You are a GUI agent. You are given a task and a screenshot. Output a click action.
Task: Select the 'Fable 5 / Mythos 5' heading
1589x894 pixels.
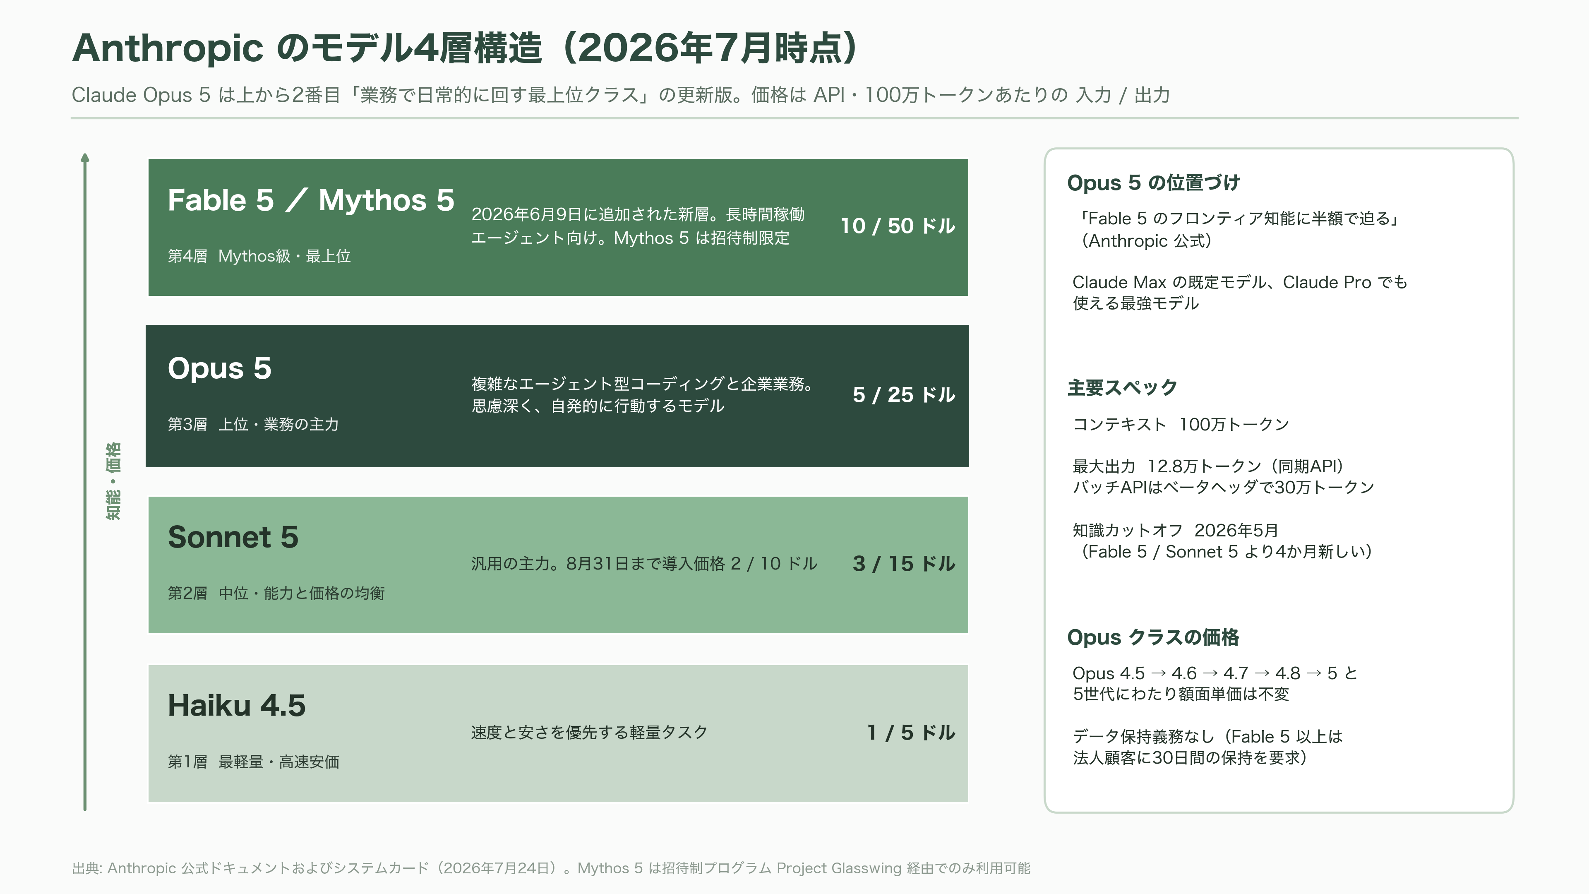(311, 200)
